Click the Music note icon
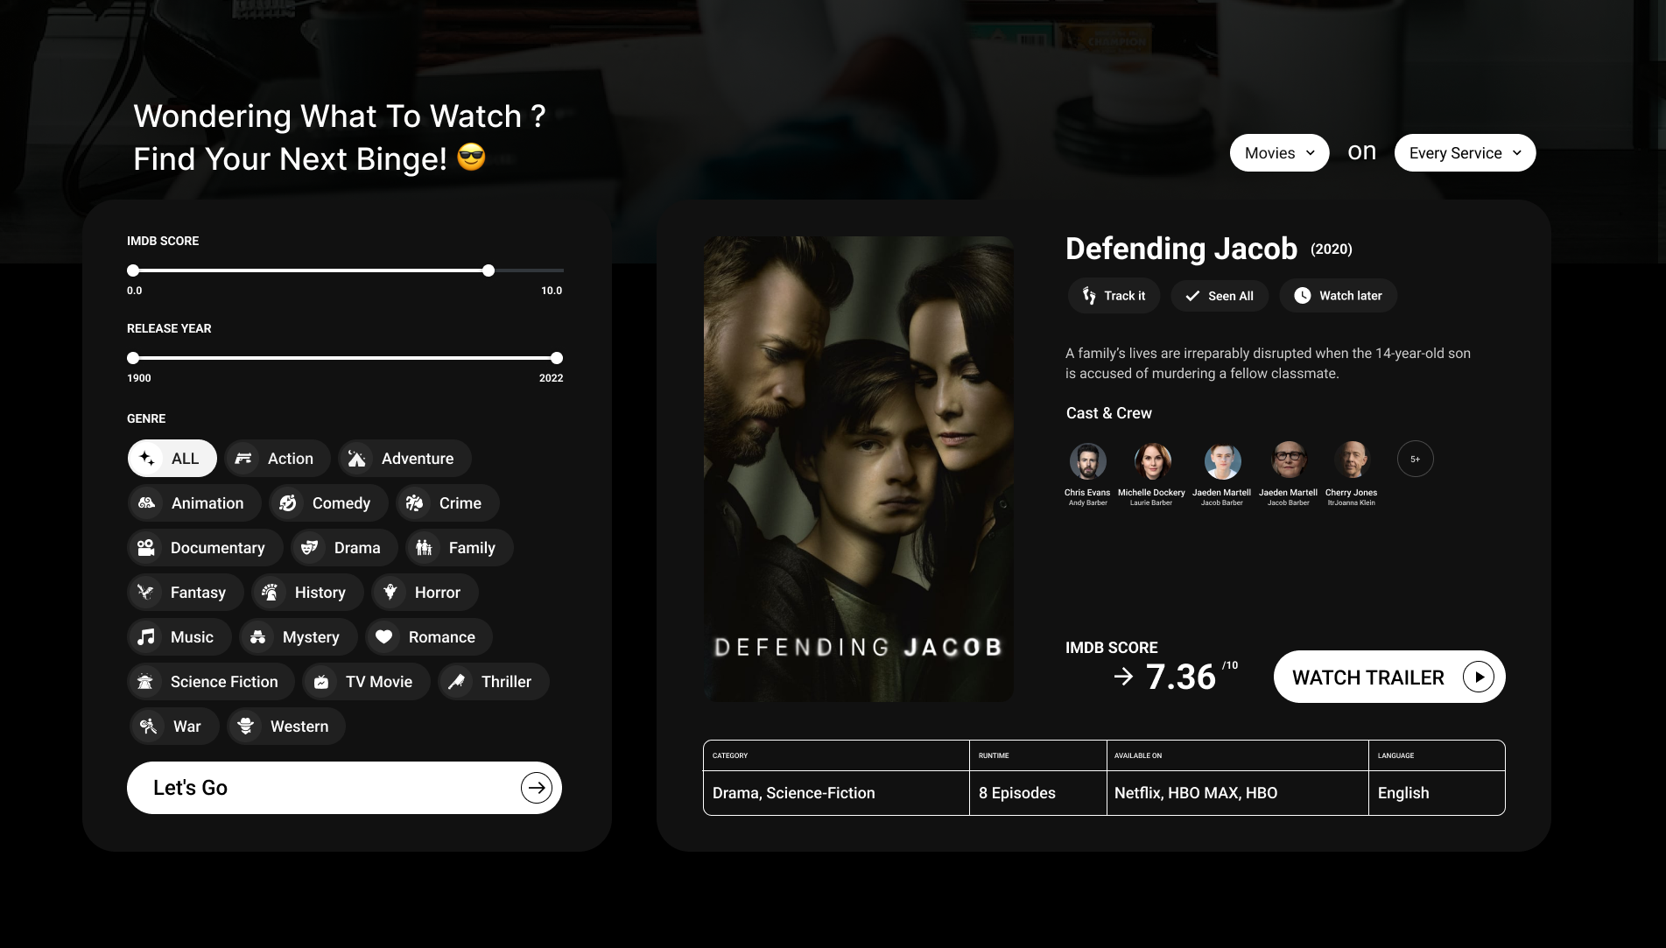1666x948 pixels. tap(146, 637)
